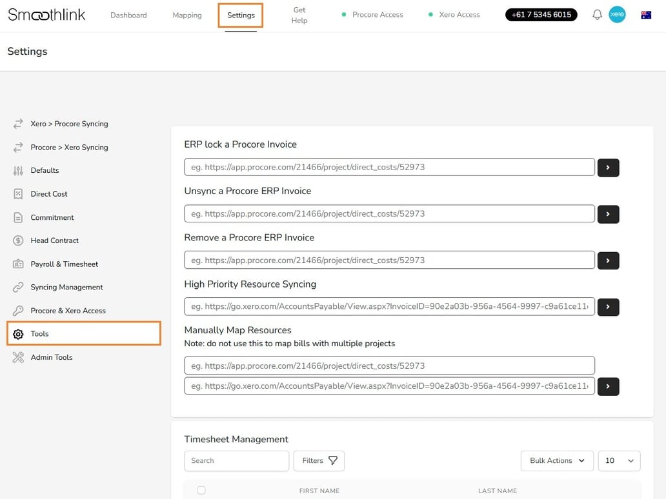Switch to the Dashboard tab

click(128, 14)
